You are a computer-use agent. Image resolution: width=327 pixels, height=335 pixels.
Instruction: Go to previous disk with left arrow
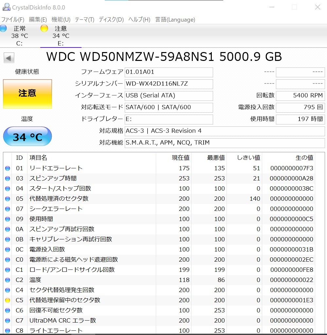click(x=9, y=58)
